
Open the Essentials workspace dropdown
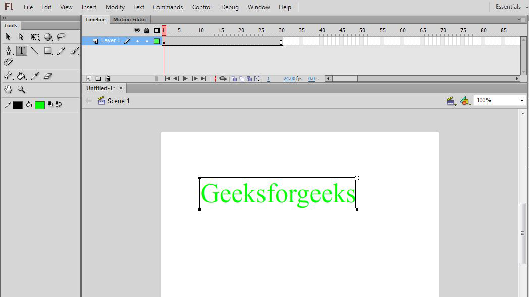pyautogui.click(x=511, y=7)
